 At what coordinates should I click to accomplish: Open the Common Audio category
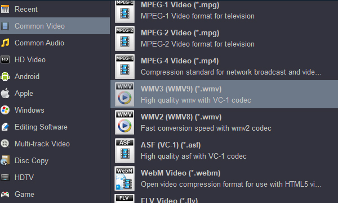click(55, 43)
